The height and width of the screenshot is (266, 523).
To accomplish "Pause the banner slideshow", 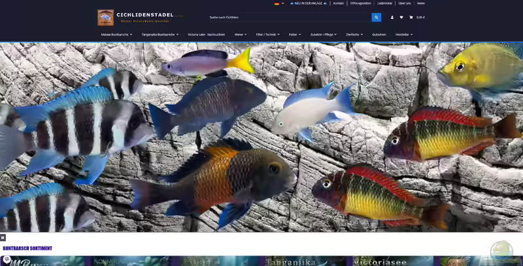I will tap(3, 237).
